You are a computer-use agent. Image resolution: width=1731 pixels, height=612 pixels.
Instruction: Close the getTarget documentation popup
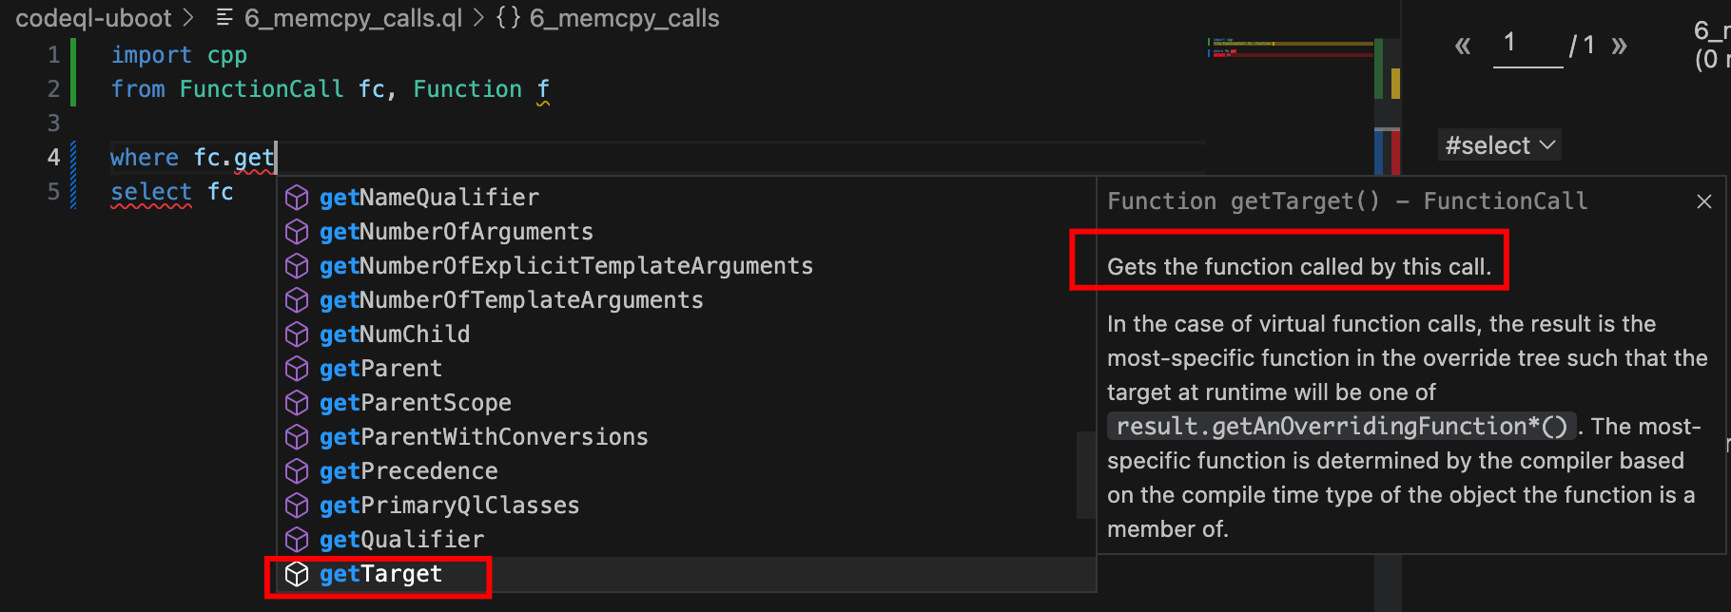pyautogui.click(x=1704, y=201)
